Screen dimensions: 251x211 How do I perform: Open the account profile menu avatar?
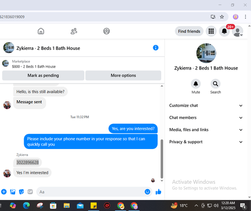coord(237,31)
